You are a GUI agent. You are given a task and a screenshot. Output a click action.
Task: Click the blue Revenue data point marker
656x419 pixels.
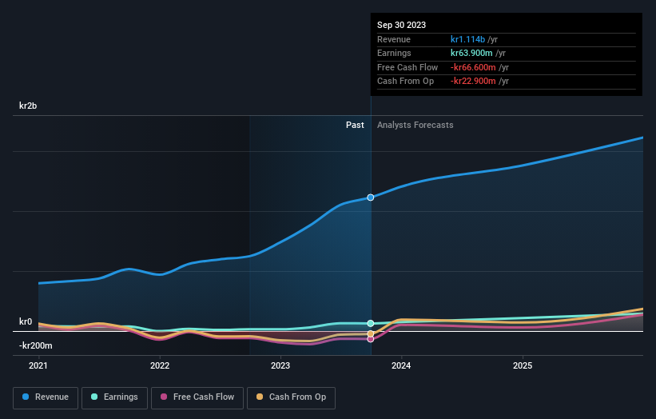click(x=371, y=198)
